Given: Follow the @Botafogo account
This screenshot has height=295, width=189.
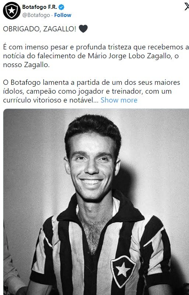Looking at the screenshot, I should pos(63,15).
